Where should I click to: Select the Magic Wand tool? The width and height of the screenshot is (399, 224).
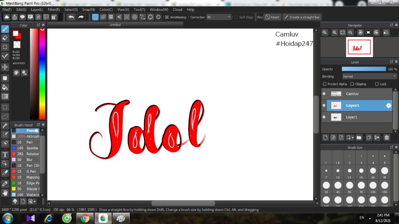pyautogui.click(x=5, y=126)
